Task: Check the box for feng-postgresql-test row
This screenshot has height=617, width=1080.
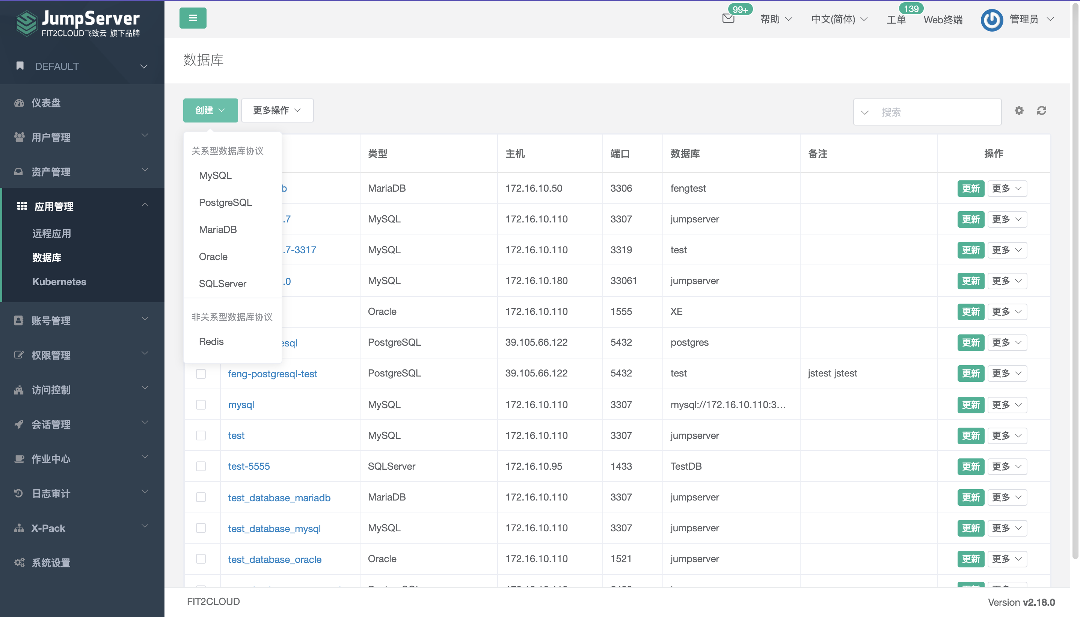Action: tap(201, 374)
